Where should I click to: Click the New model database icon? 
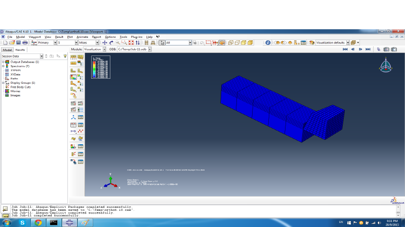[x=6, y=43]
